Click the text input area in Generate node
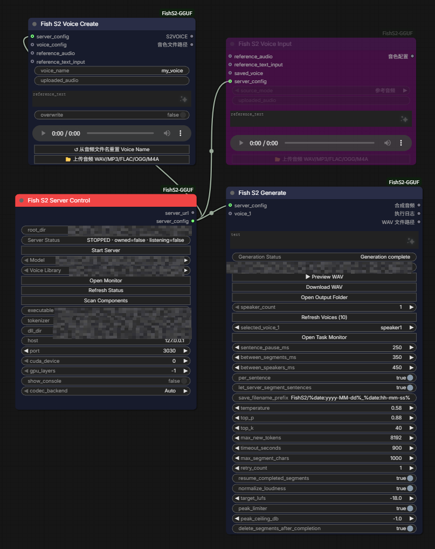The width and height of the screenshot is (435, 549). coord(324,240)
